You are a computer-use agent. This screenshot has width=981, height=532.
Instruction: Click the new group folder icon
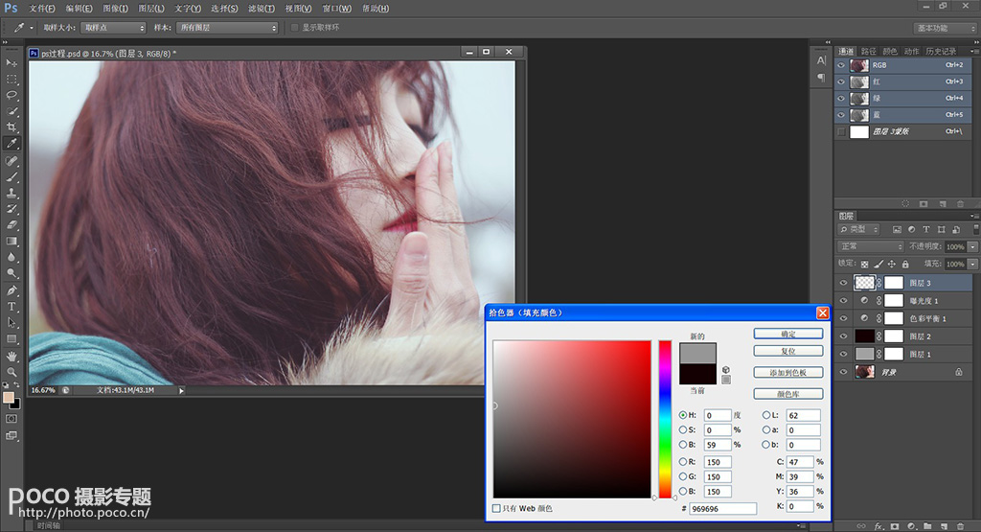point(927,526)
